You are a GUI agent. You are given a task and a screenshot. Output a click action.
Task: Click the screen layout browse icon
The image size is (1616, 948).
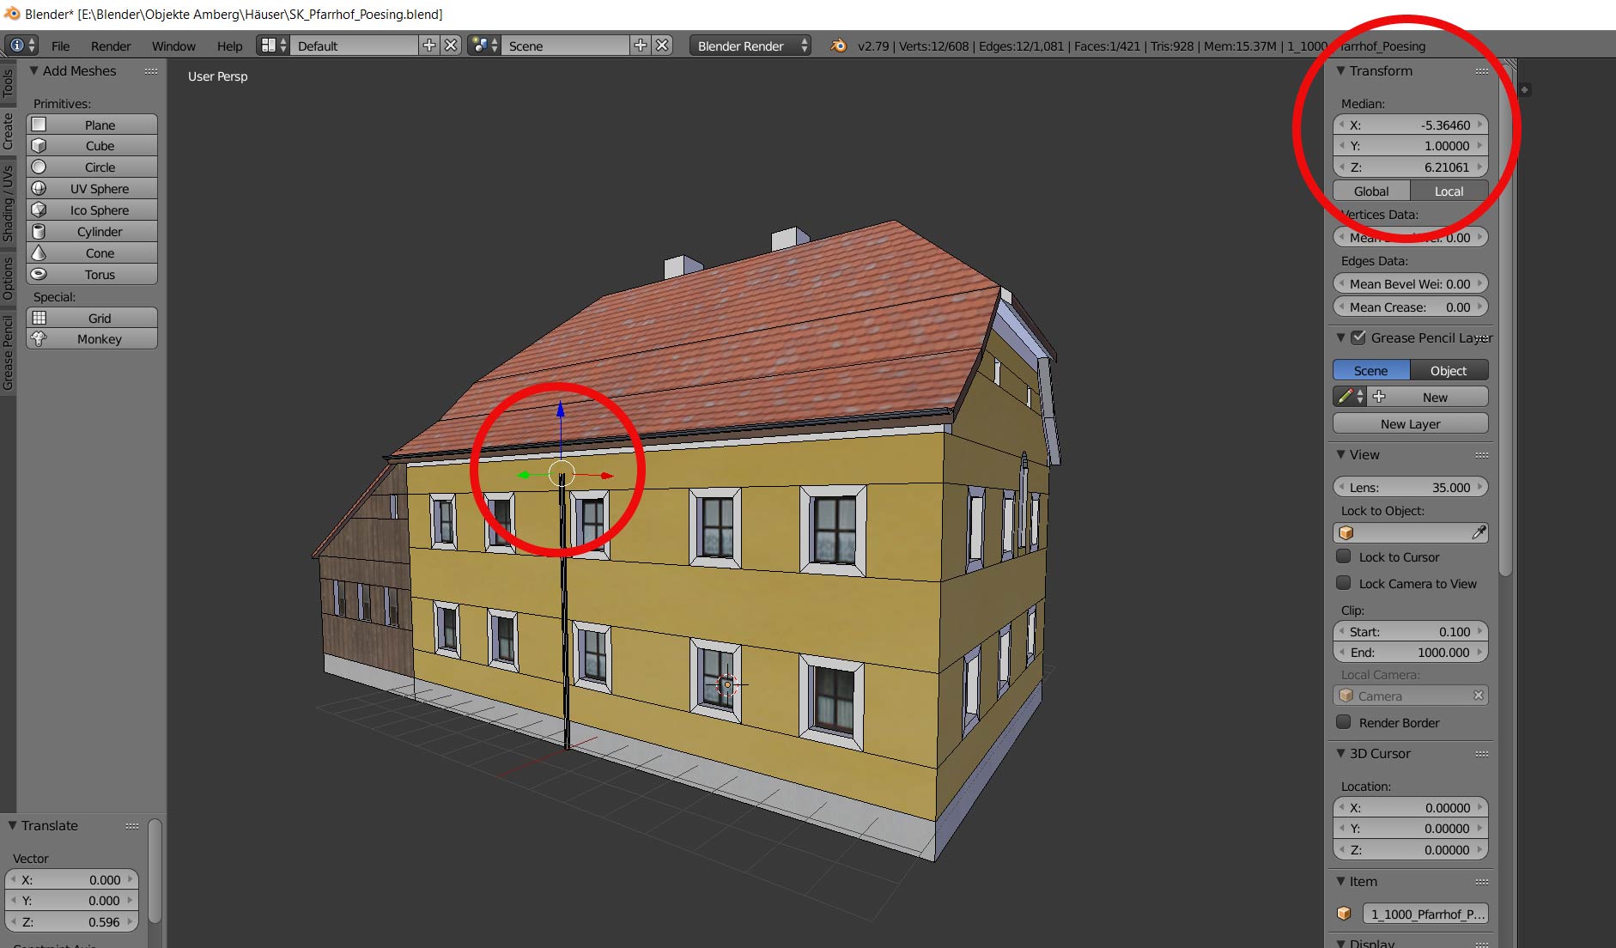274,46
